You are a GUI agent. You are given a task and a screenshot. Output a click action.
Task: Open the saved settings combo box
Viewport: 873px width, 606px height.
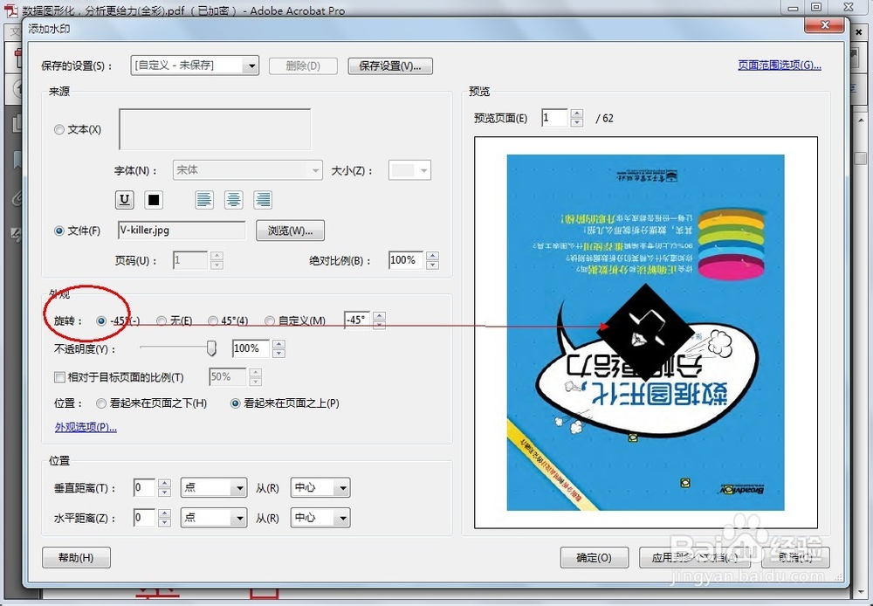195,65
